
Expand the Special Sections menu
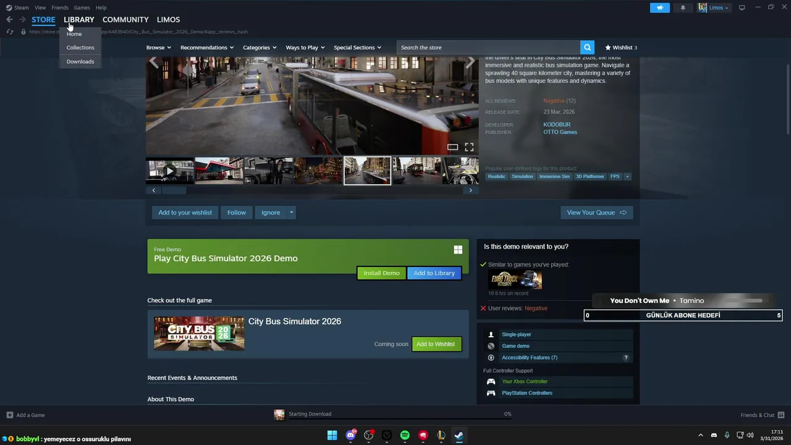(x=357, y=48)
